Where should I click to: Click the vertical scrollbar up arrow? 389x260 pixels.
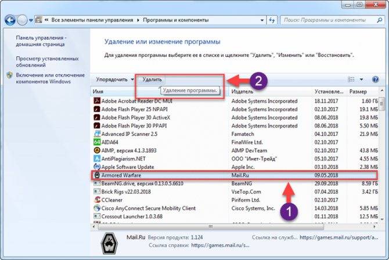point(381,91)
